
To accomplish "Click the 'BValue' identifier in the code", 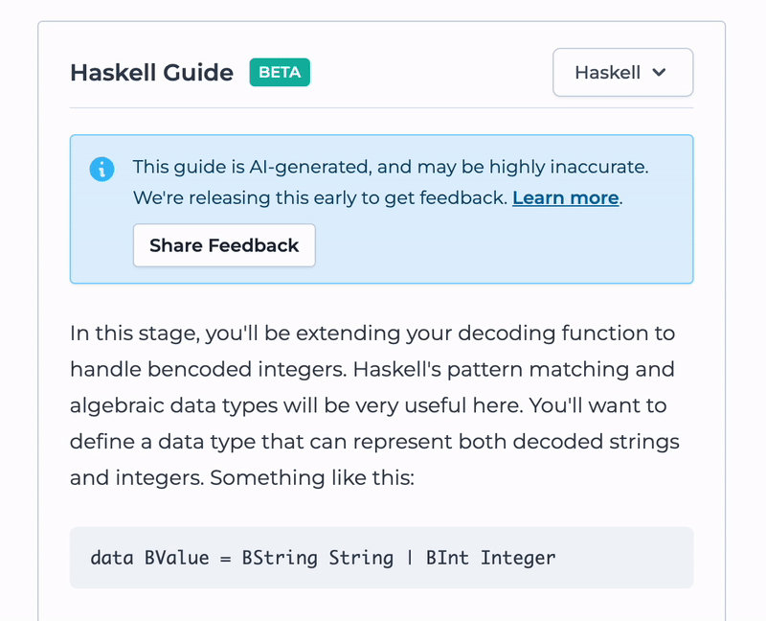I will (x=177, y=558).
